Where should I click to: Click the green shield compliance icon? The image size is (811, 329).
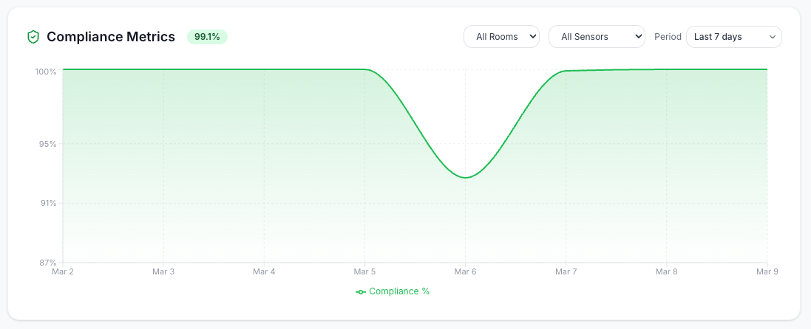click(x=33, y=37)
